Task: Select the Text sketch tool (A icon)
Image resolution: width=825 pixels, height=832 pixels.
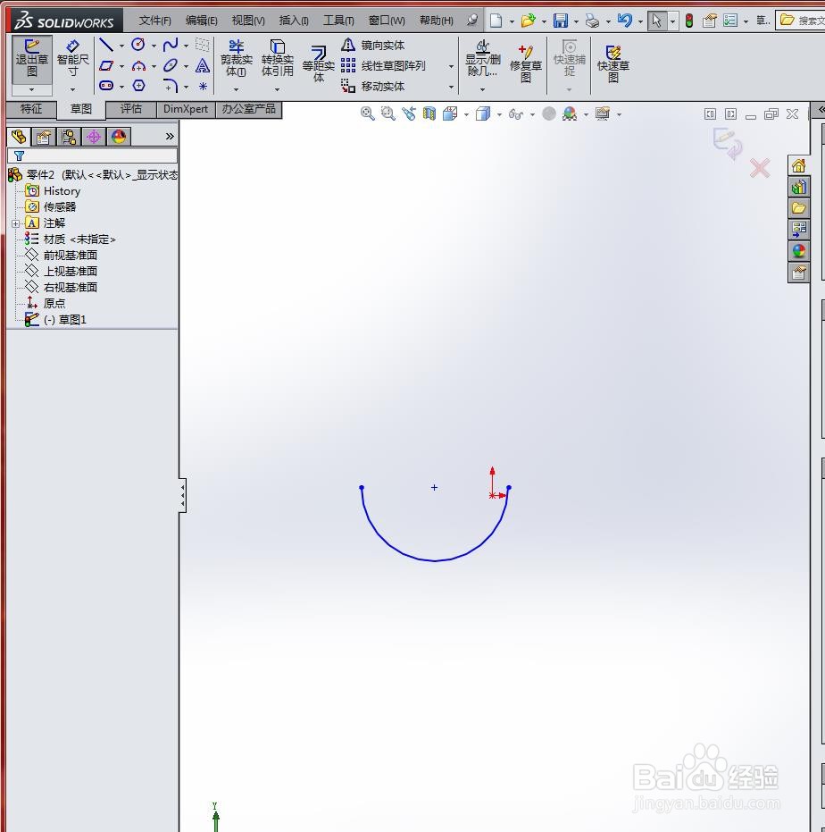Action: point(203,66)
